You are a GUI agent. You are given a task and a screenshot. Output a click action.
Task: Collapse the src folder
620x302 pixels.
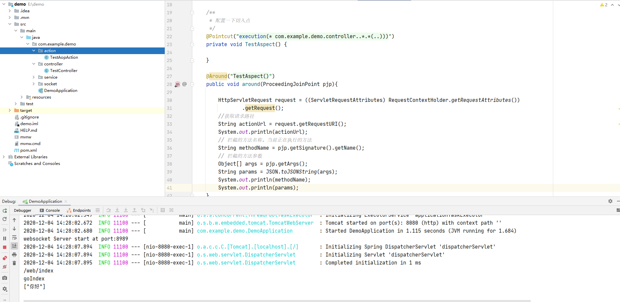[x=10, y=24]
